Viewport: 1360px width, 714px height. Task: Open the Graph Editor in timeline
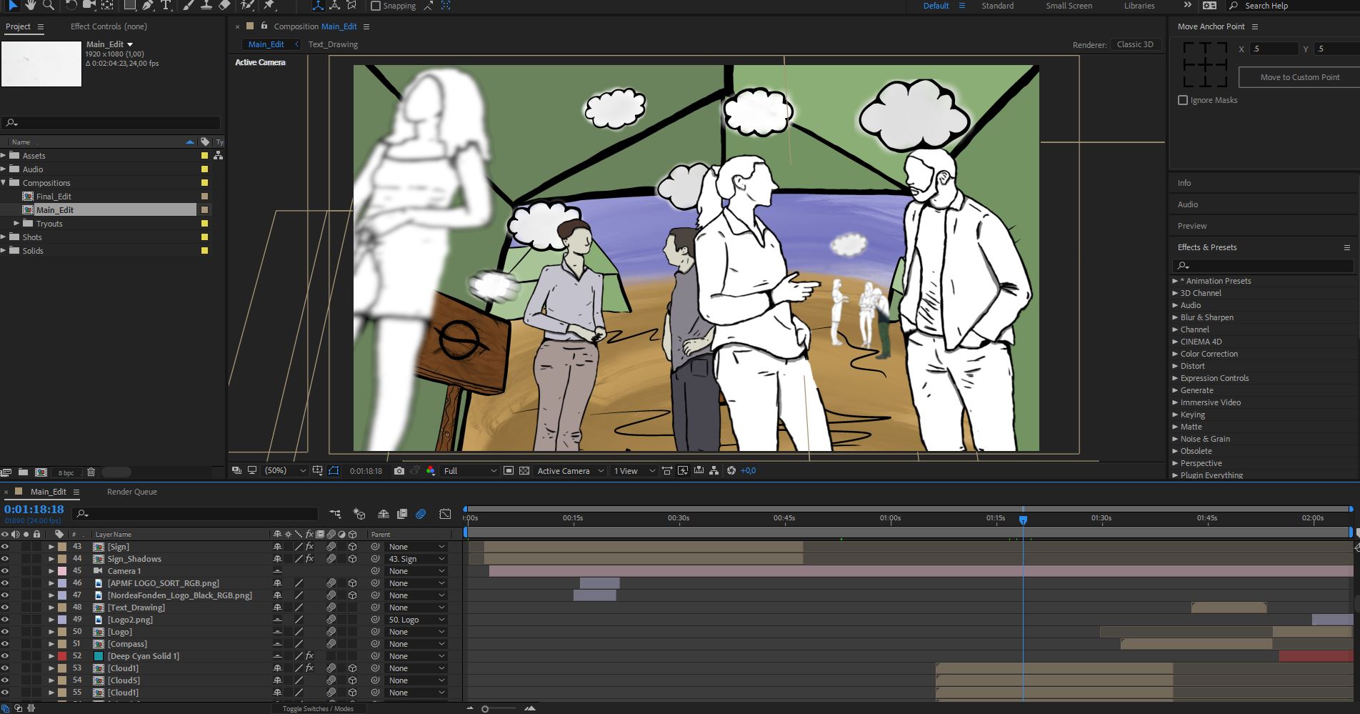point(445,514)
